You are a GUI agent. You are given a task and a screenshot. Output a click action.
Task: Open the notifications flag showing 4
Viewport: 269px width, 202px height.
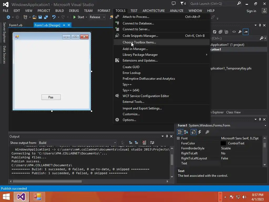point(183,3)
